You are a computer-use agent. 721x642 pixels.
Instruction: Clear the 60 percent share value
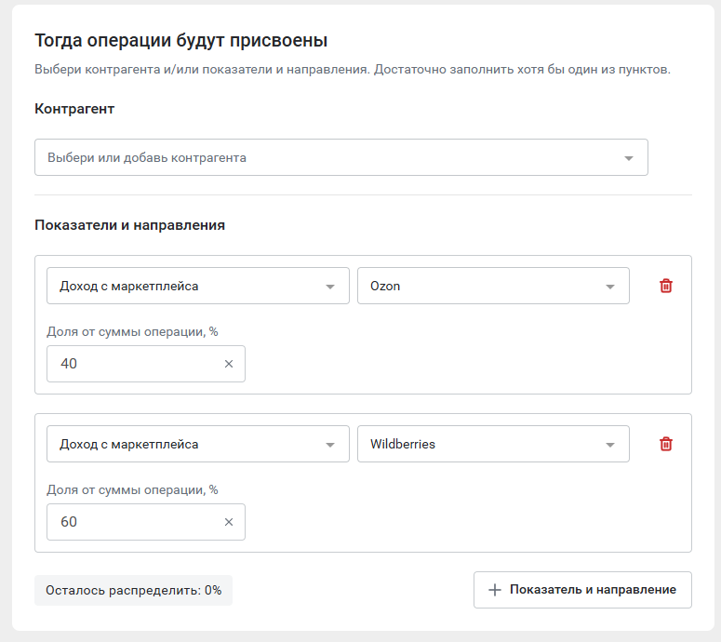[x=229, y=522]
